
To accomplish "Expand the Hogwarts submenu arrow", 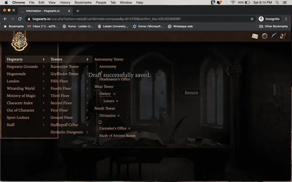I will click(44, 60).
